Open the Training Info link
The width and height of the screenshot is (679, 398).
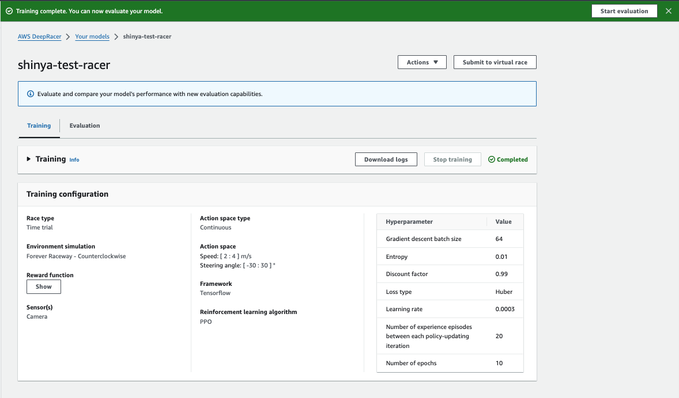pyautogui.click(x=74, y=160)
